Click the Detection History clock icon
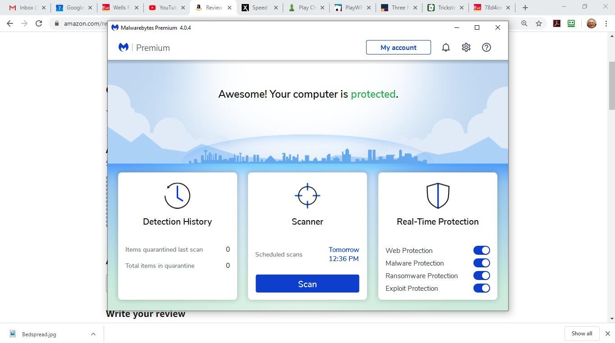Screen dimensions: 615x343 (177, 195)
